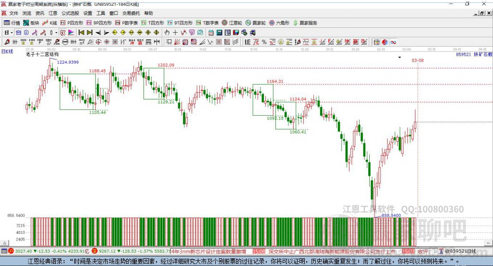This screenshot has height=266, width=493.
Task: Select the circled target crosshair tool
Action: 98,42
